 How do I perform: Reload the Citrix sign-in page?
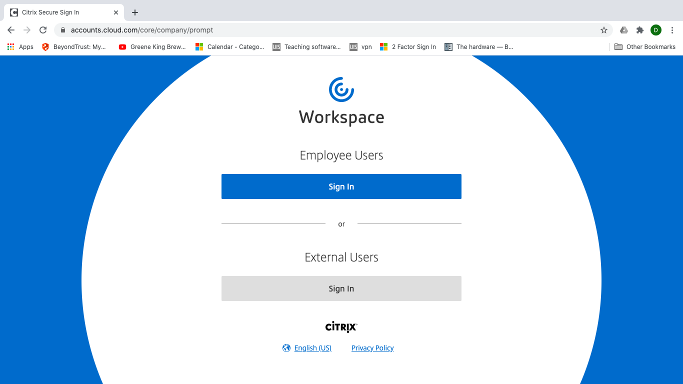coord(43,30)
